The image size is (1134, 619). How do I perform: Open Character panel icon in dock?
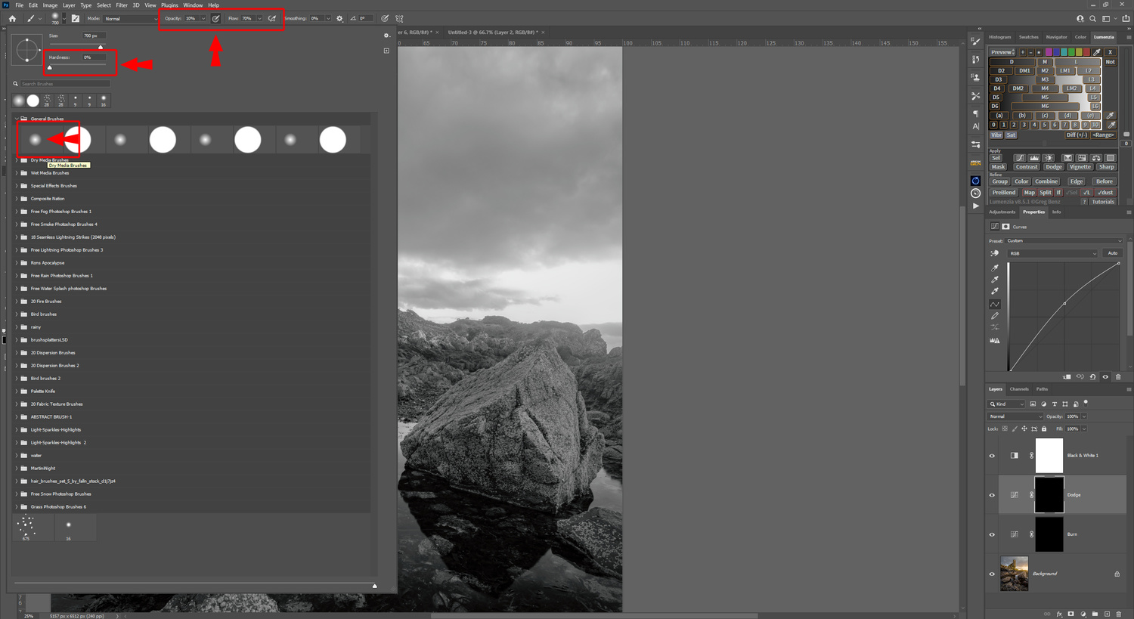click(975, 127)
